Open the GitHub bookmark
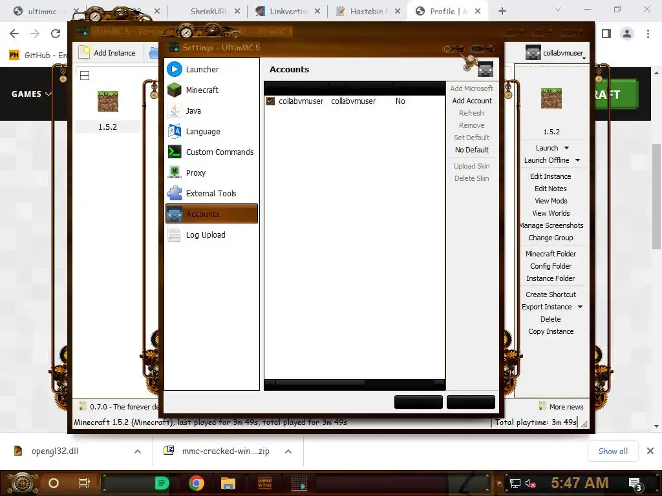Screen dimensions: 662x496 click(38, 56)
